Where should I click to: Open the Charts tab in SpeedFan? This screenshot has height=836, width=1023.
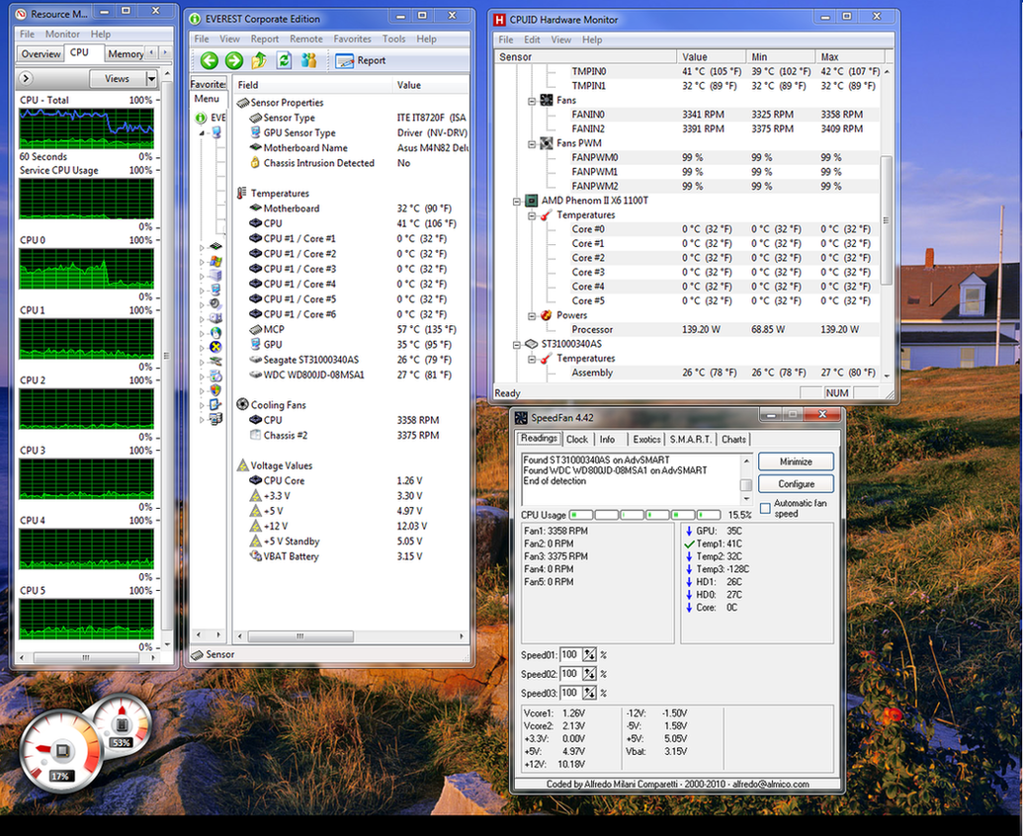733,440
